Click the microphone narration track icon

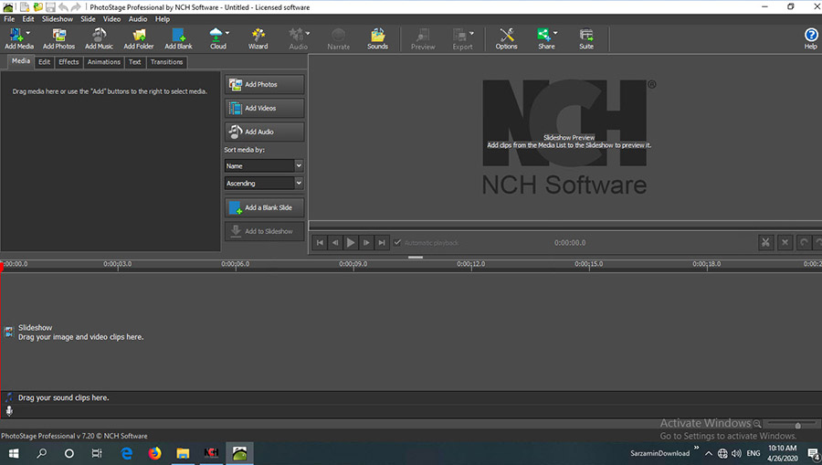[x=9, y=411]
